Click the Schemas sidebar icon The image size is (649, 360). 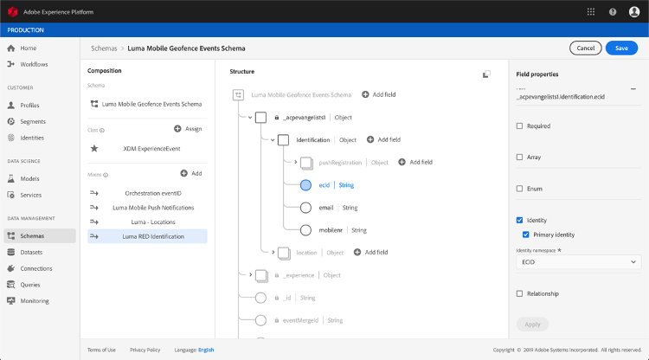coord(11,236)
